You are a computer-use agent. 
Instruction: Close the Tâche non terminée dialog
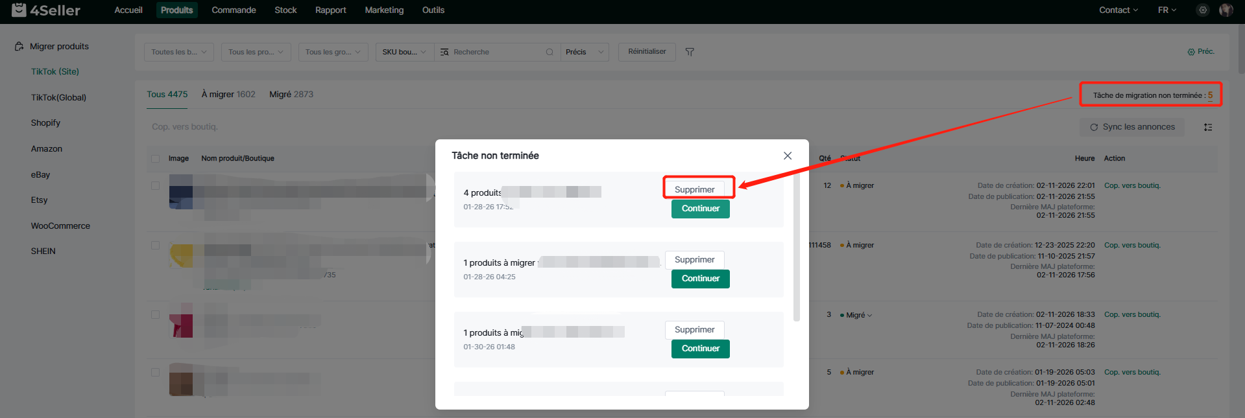(787, 156)
